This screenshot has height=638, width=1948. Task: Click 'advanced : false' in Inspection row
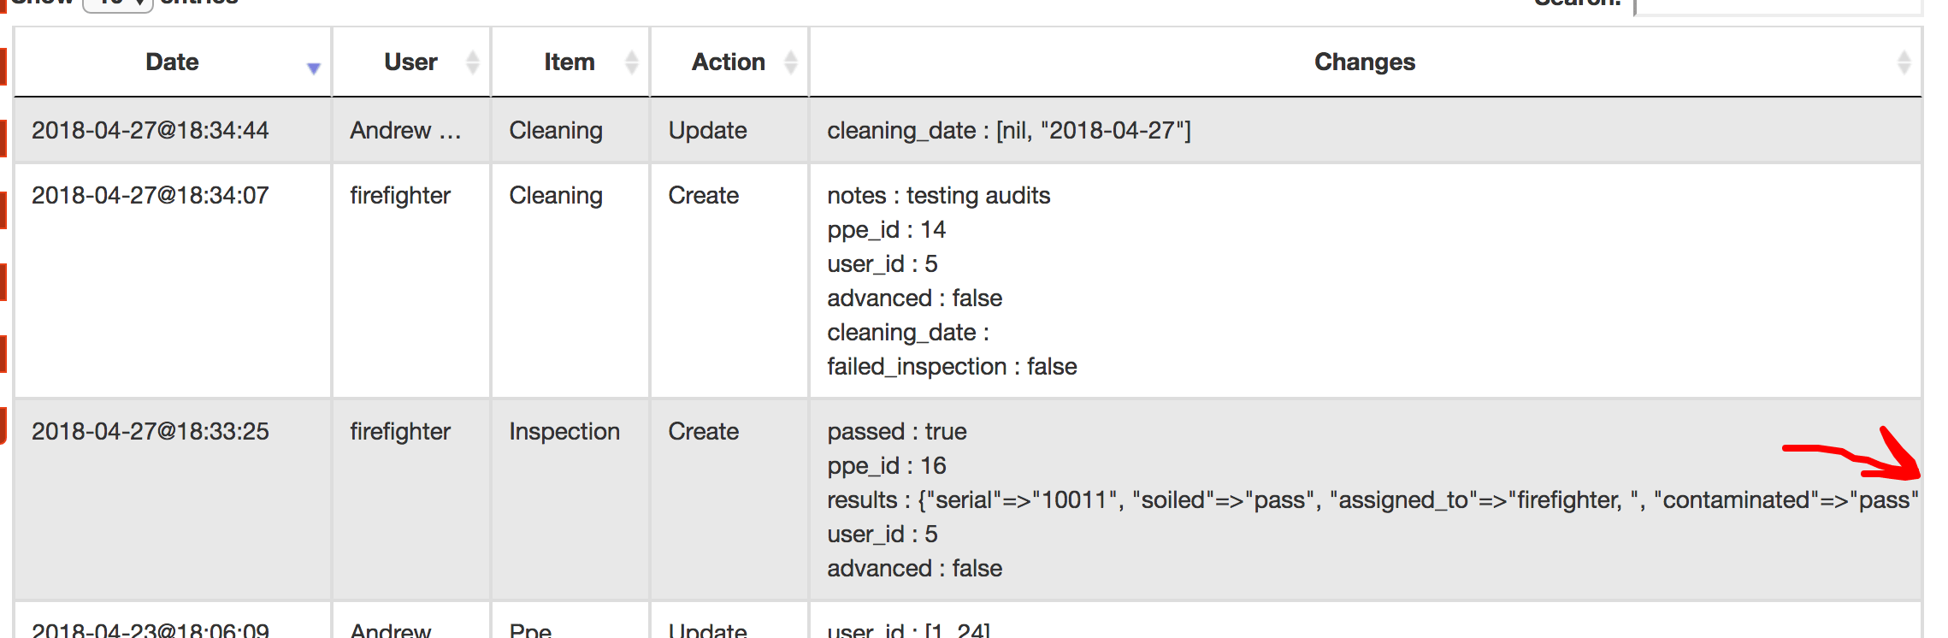click(915, 568)
